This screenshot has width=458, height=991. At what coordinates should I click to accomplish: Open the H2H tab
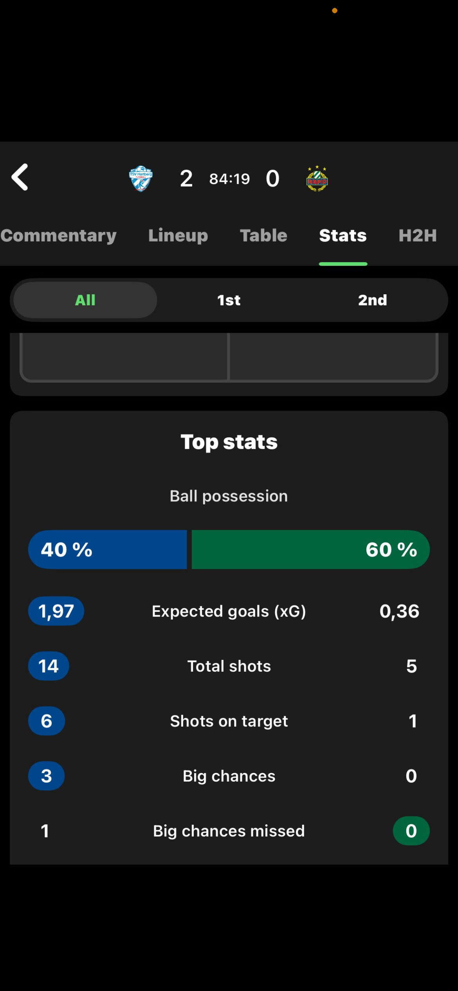click(x=418, y=236)
